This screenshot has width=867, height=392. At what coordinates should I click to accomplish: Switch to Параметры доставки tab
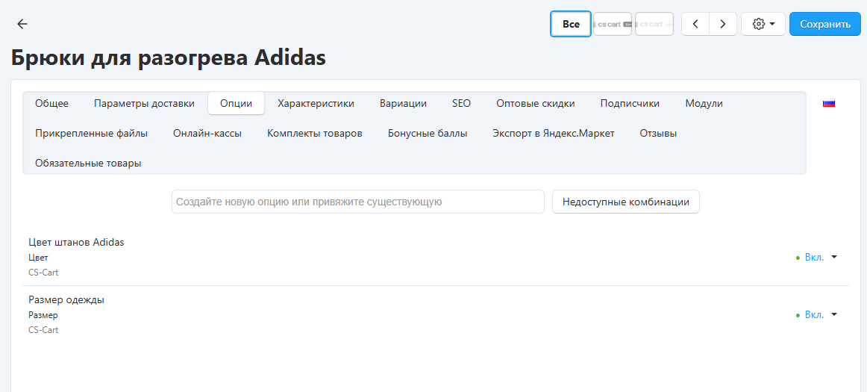pyautogui.click(x=144, y=103)
